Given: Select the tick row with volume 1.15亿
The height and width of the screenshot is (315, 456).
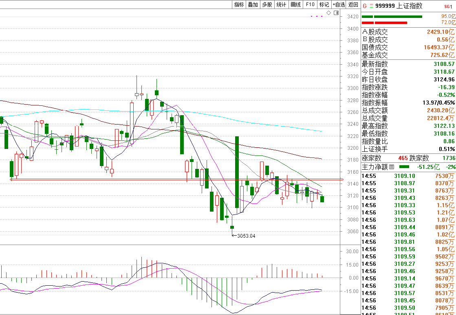Looking at the screenshot, I should pyautogui.click(x=409, y=205).
